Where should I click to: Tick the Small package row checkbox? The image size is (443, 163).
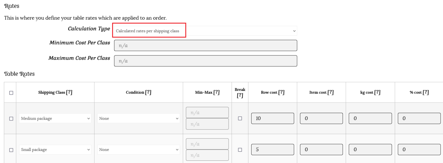coord(11,150)
